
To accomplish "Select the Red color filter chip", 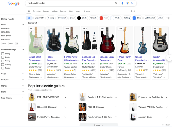I will pyautogui.click(x=104, y=18).
